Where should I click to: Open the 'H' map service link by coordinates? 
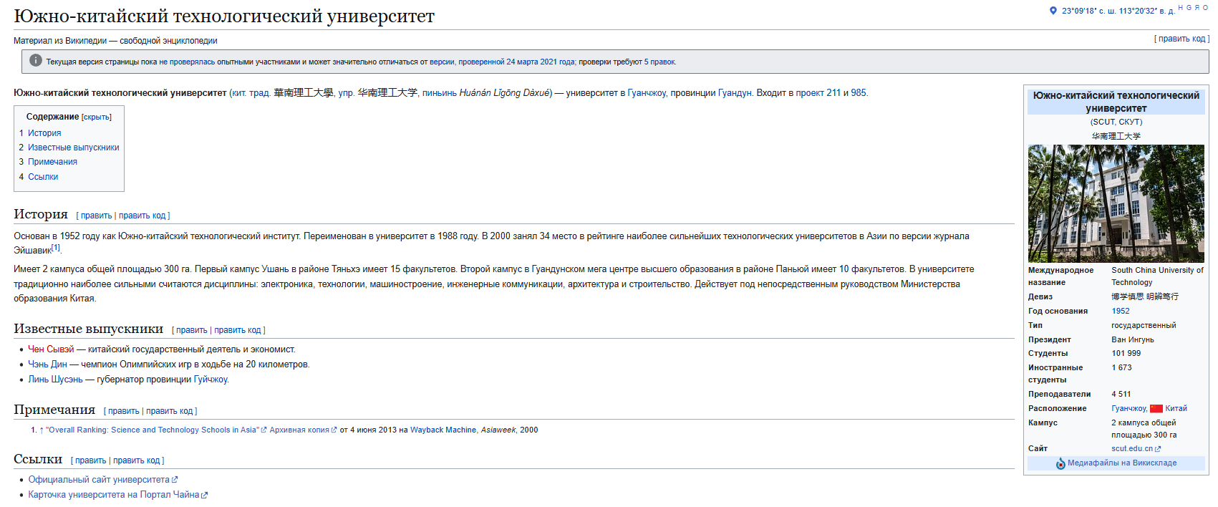1181,8
